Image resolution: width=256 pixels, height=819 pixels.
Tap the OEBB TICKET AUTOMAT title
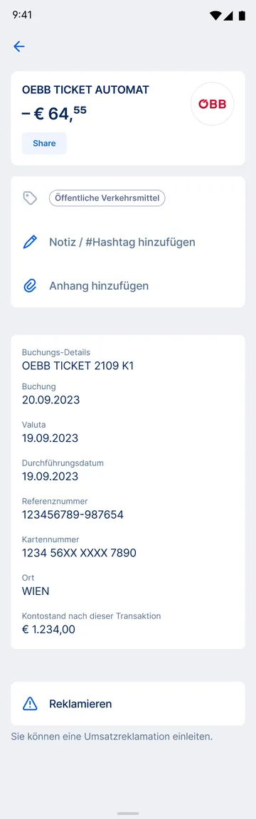tap(85, 90)
